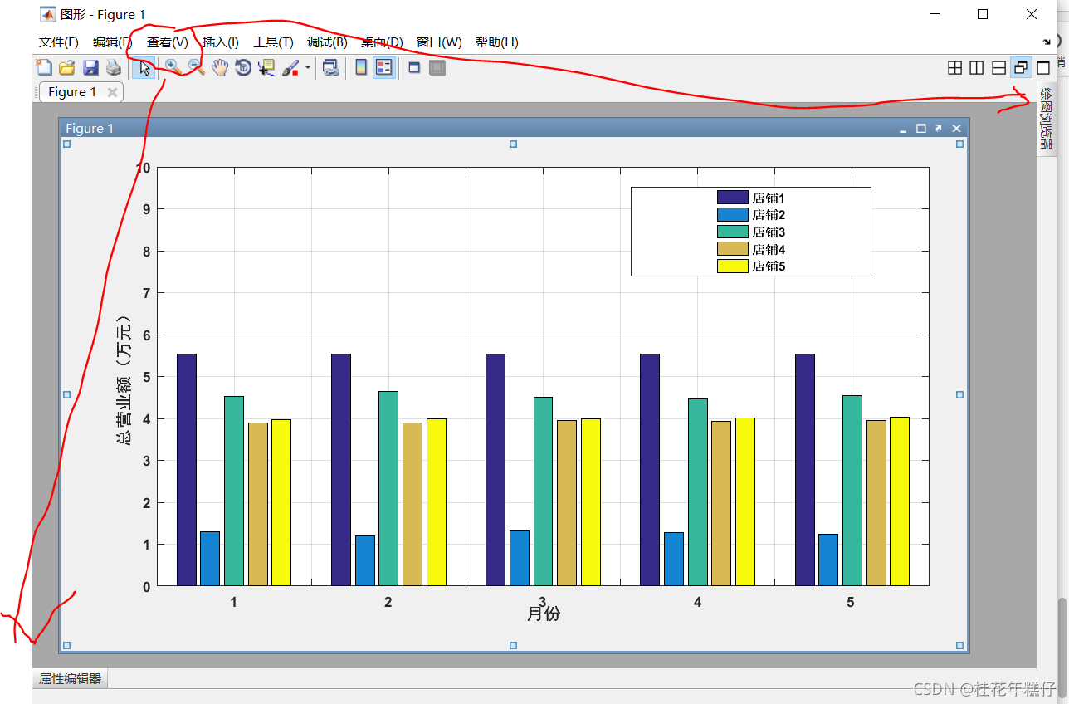The width and height of the screenshot is (1069, 704).
Task: Select the Pan hand tool
Action: pyautogui.click(x=220, y=68)
